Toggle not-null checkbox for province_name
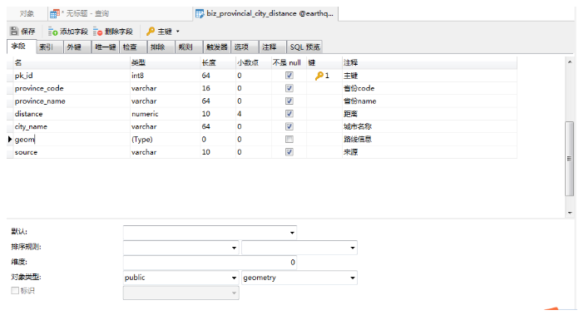Image resolution: width=579 pixels, height=315 pixels. 289,101
